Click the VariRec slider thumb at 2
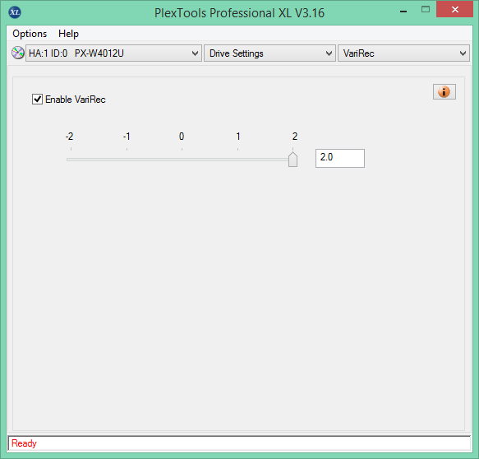 292,159
